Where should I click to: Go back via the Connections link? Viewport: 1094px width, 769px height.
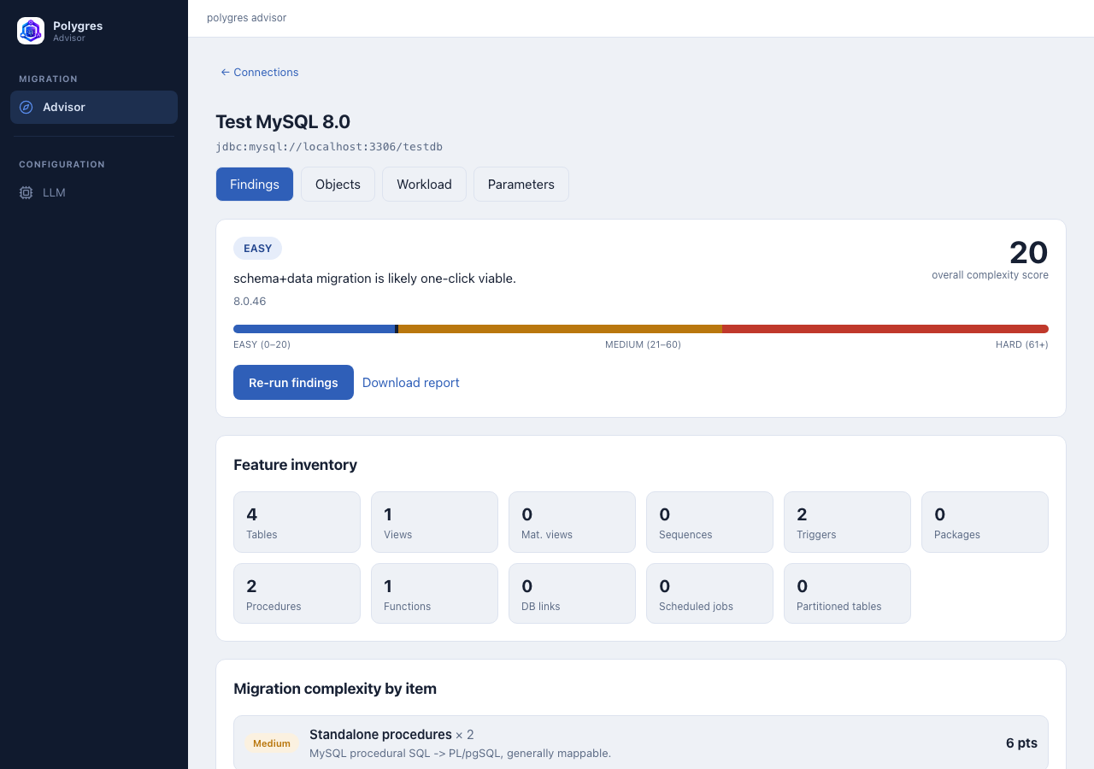[x=259, y=72]
